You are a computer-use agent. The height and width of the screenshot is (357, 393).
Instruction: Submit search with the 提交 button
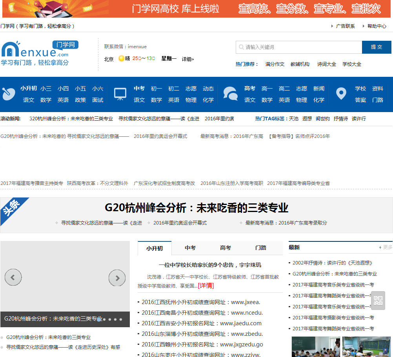pos(377,47)
